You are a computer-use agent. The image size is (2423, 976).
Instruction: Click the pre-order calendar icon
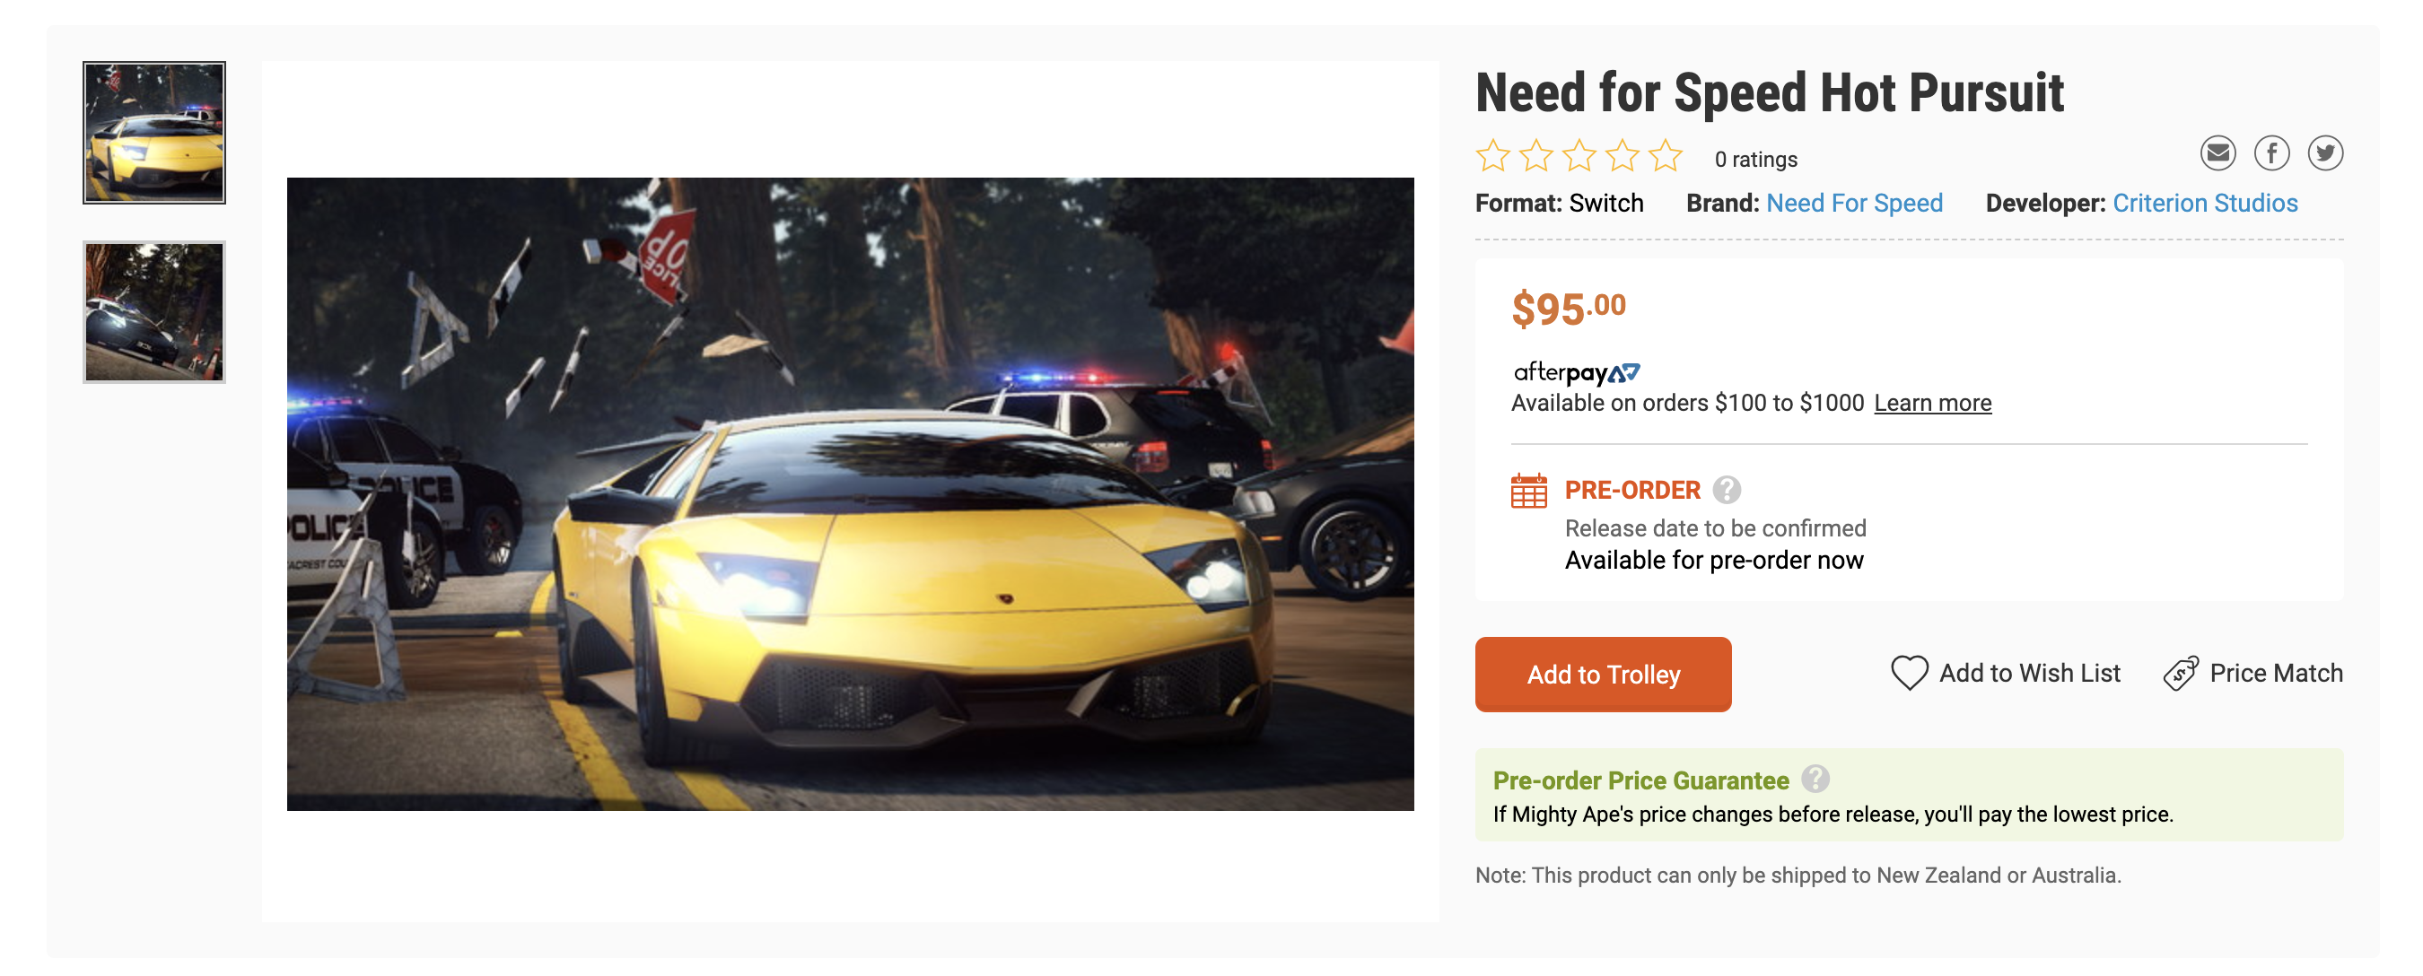click(1528, 491)
